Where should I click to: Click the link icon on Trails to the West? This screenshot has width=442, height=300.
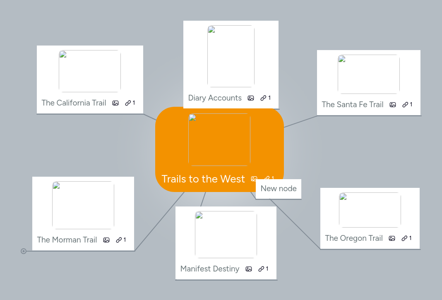click(267, 179)
